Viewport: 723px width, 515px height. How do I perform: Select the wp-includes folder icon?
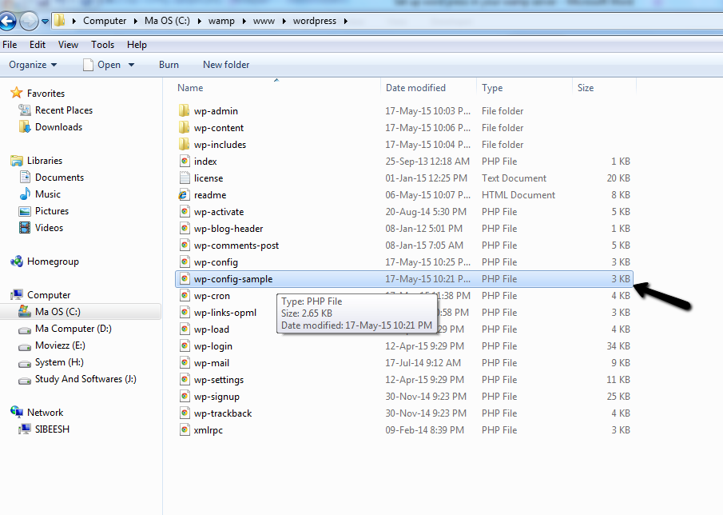tap(184, 144)
